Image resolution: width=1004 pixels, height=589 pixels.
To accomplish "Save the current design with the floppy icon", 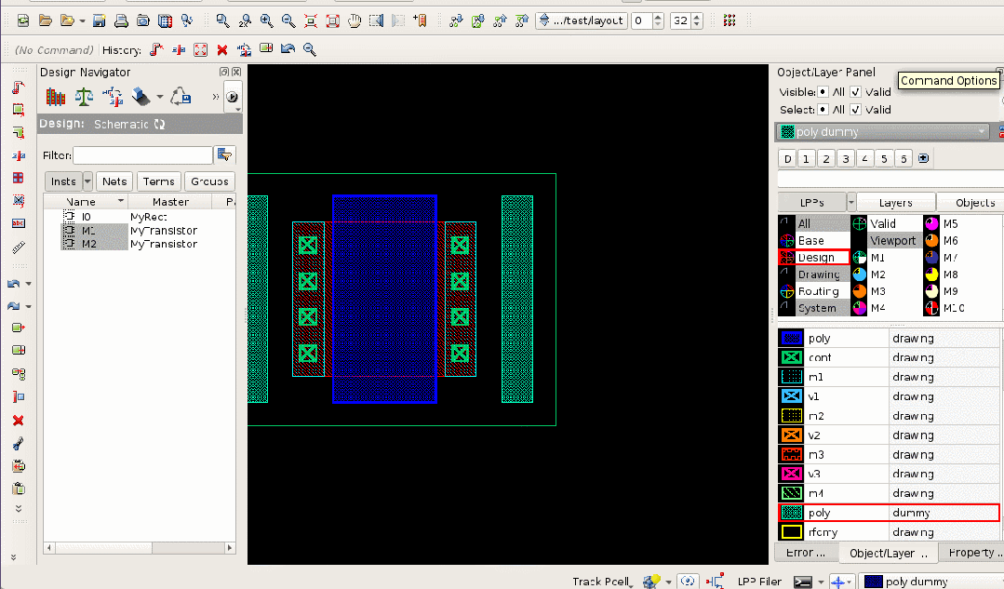I will coord(100,20).
